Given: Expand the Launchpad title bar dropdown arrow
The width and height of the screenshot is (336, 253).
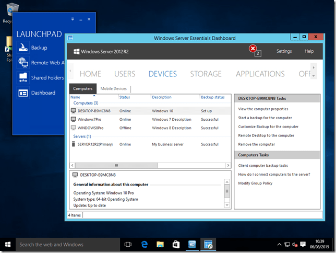Looking at the screenshot, I should point(74,19).
